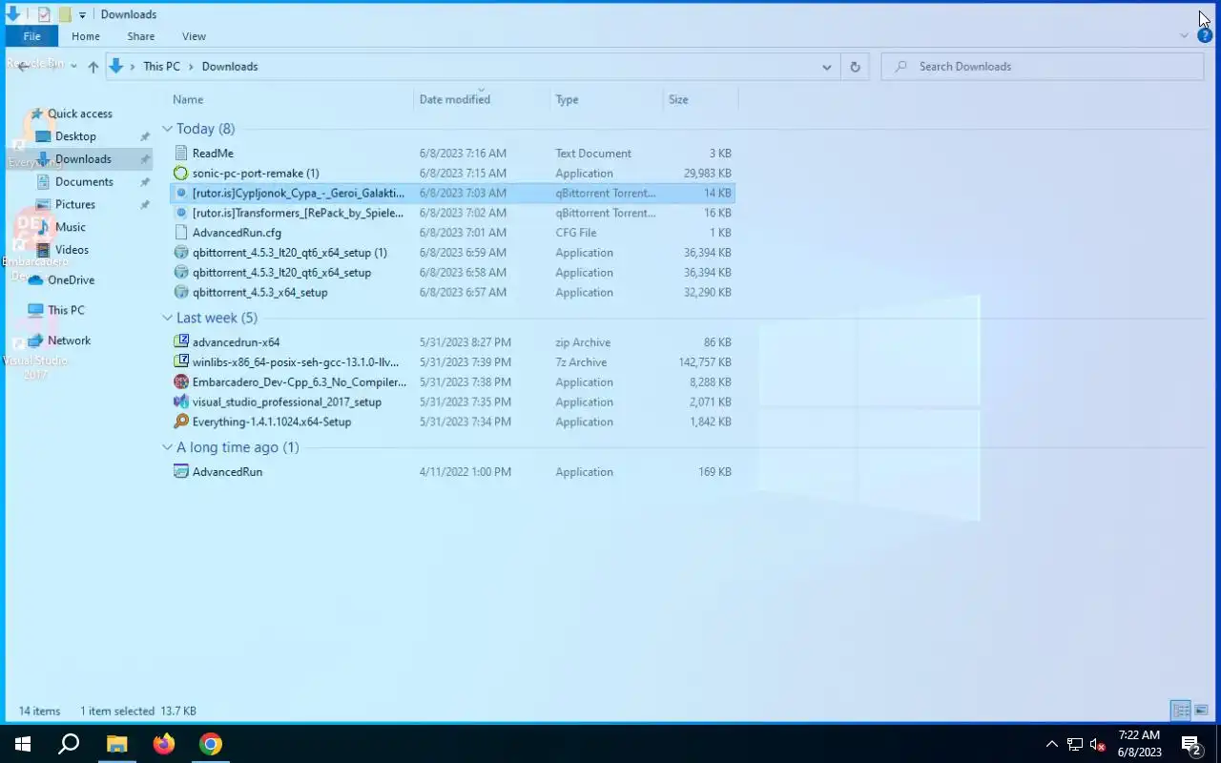Click the Up one level arrow
This screenshot has width=1221, height=763.
point(93,67)
